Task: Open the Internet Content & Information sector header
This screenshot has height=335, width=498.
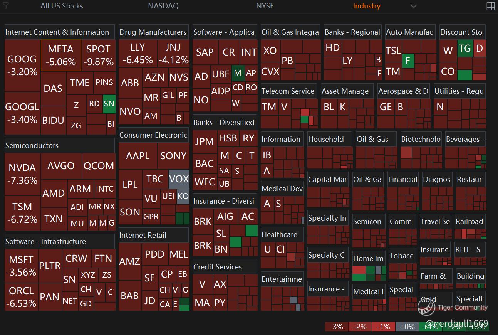Action: (60, 32)
